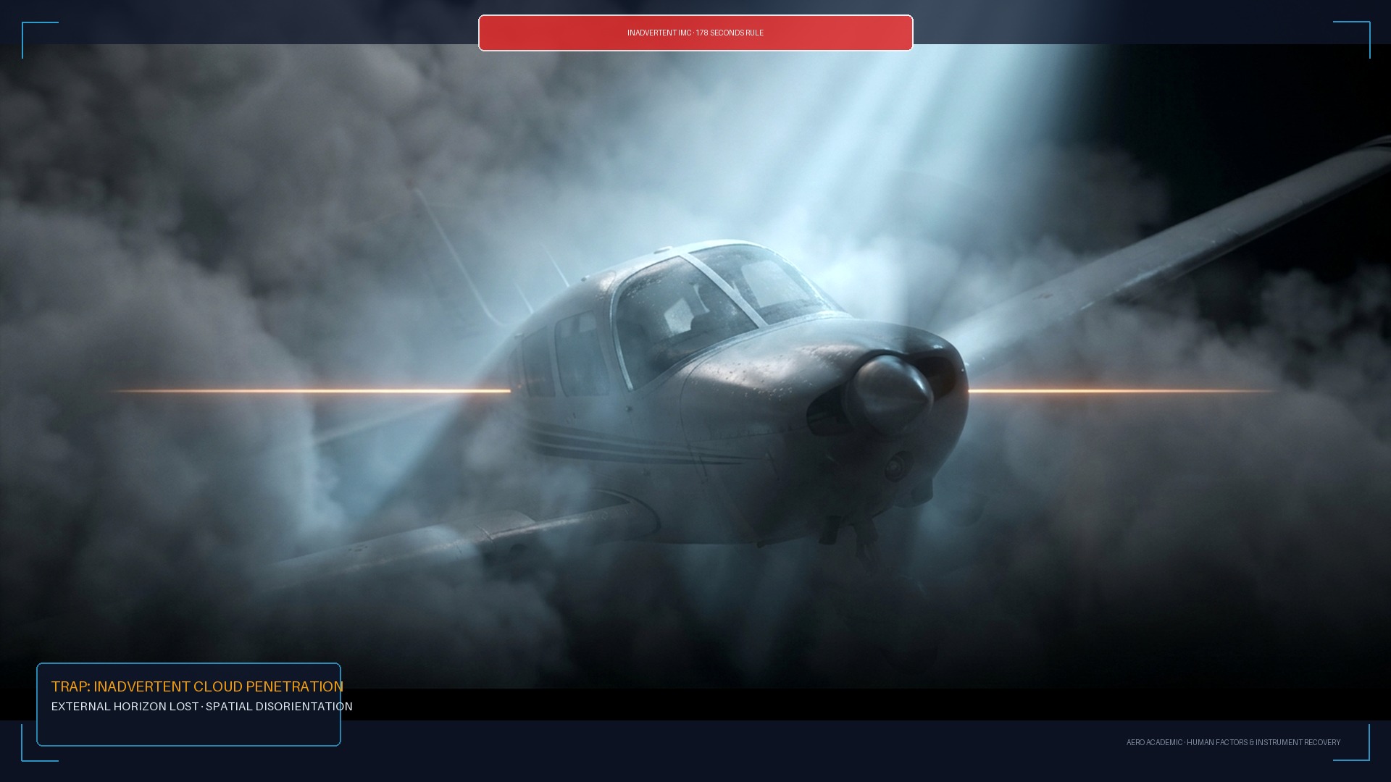The width and height of the screenshot is (1391, 782).
Task: Click the red 'Inadvertent IMC · 178 Seconds Rule' banner
Action: coord(695,33)
